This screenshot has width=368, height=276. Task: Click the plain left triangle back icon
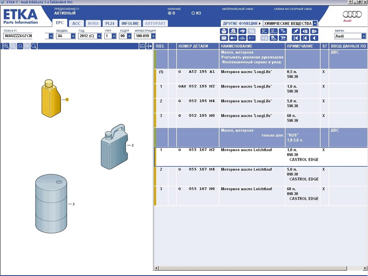[314, 38]
